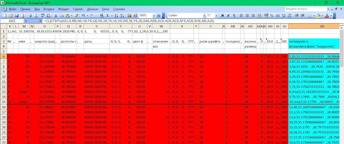Open the AutoSum functions dropdown arrow
344x144 pixels.
click(x=112, y=16)
